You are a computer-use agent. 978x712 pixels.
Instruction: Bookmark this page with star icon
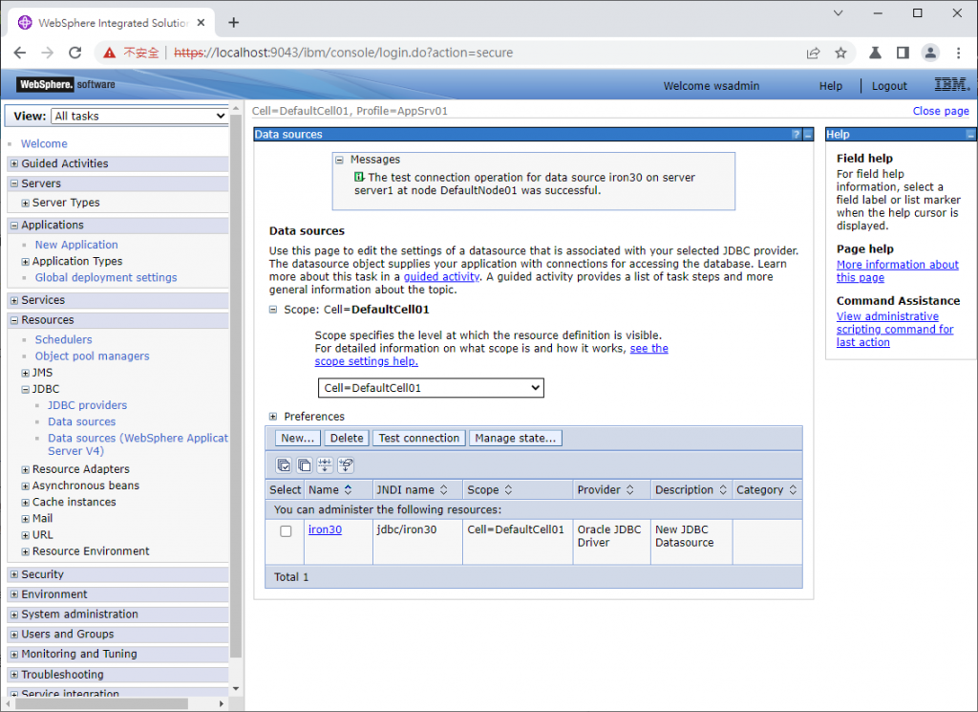coord(840,53)
